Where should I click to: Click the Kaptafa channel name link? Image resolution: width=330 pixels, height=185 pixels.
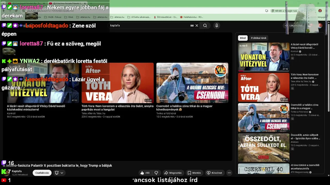click(17, 171)
